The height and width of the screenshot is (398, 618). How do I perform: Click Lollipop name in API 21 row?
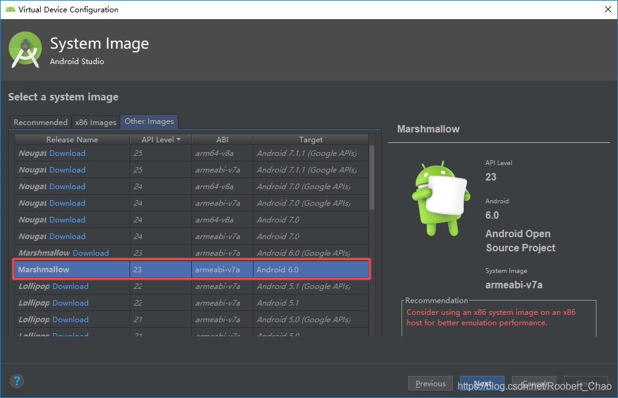point(34,319)
